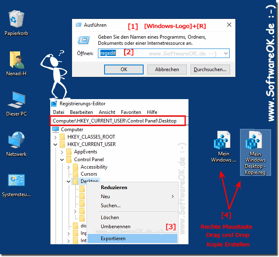
Task: Click the Registrierungs-Editor title bar icon
Action: pos(54,104)
